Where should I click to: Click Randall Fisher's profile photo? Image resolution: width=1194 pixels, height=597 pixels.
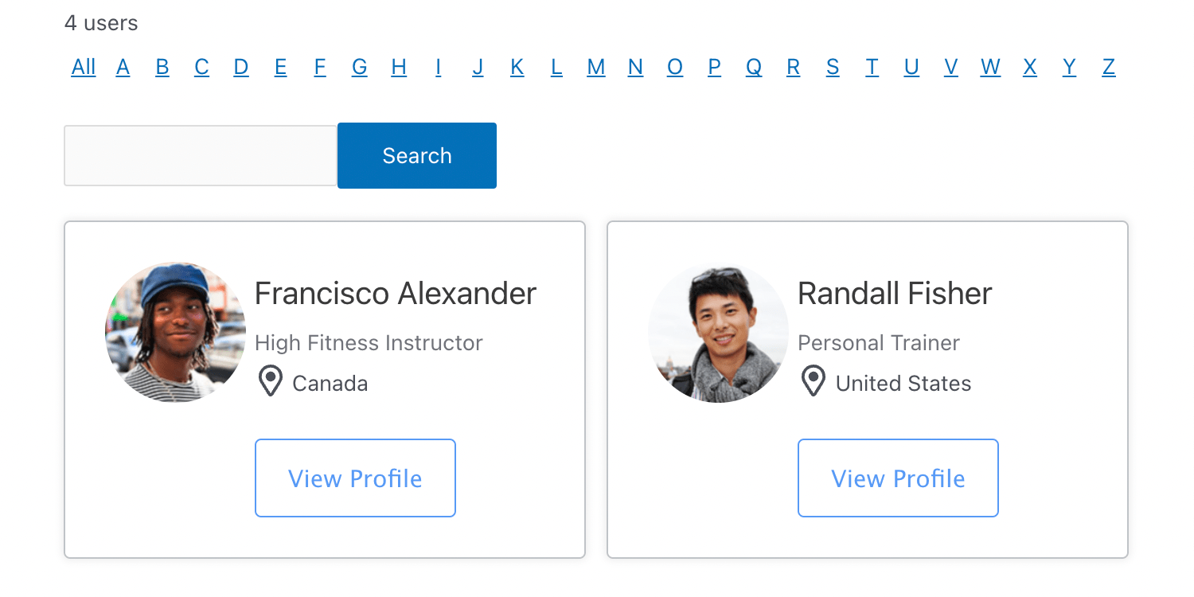click(x=718, y=332)
